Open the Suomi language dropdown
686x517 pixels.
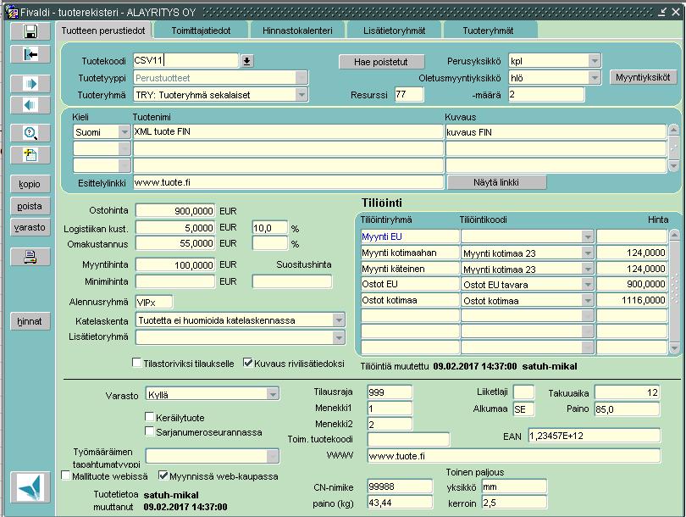pyautogui.click(x=124, y=131)
